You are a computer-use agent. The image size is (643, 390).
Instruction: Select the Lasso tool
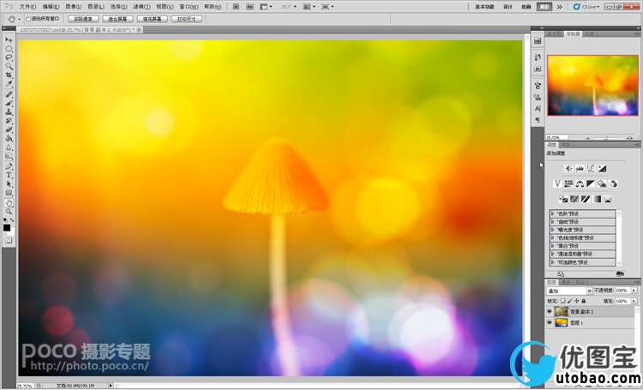pyautogui.click(x=9, y=57)
